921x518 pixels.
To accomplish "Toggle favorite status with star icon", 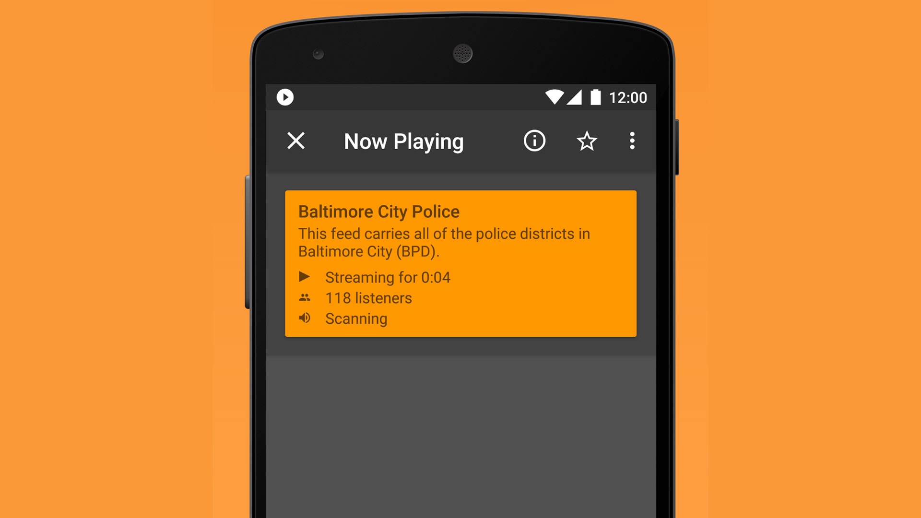I will [x=587, y=141].
